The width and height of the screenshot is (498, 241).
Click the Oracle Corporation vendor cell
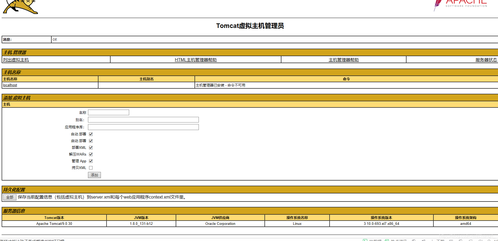pos(220,224)
